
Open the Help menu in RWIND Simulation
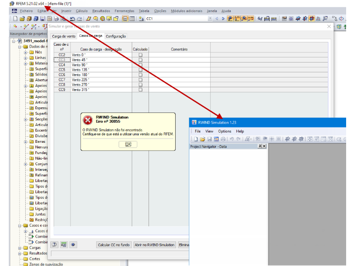tap(240, 131)
